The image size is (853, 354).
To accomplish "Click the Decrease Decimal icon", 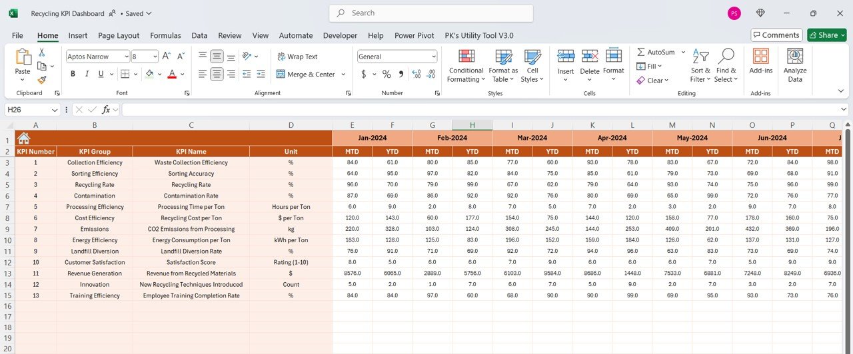I will coord(430,74).
